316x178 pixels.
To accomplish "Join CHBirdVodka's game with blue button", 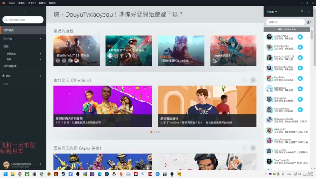I will coord(300,47).
